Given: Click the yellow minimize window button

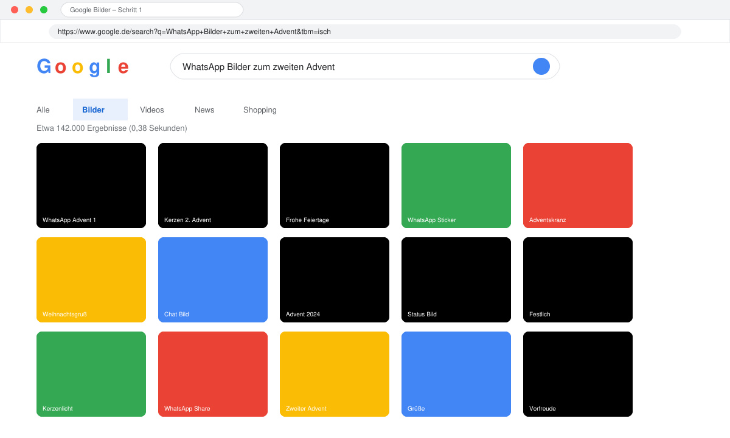Looking at the screenshot, I should point(29,10).
